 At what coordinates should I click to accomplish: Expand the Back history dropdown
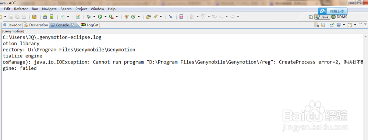pos(227,17)
